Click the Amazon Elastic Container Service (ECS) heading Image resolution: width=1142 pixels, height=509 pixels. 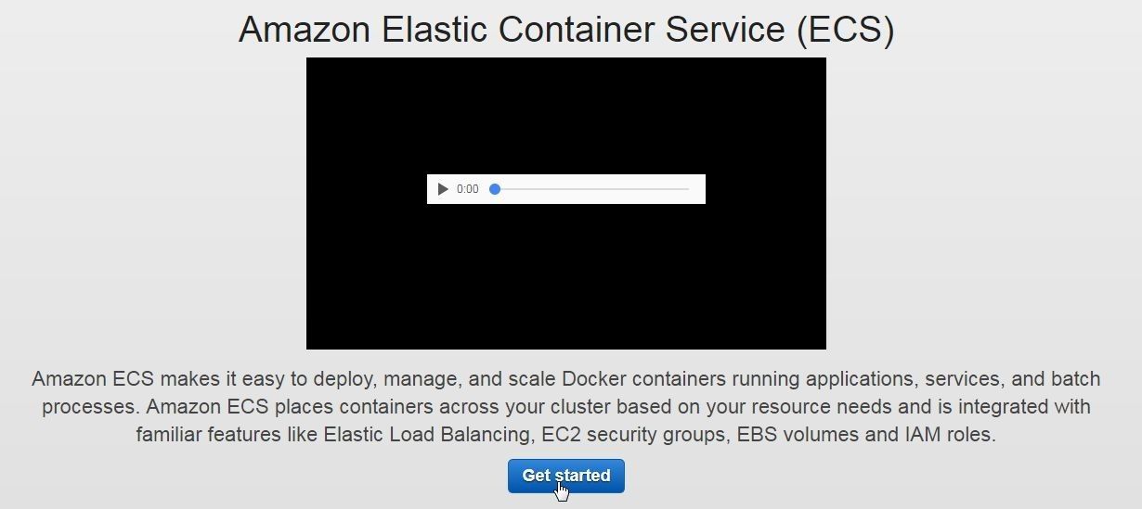pos(565,29)
